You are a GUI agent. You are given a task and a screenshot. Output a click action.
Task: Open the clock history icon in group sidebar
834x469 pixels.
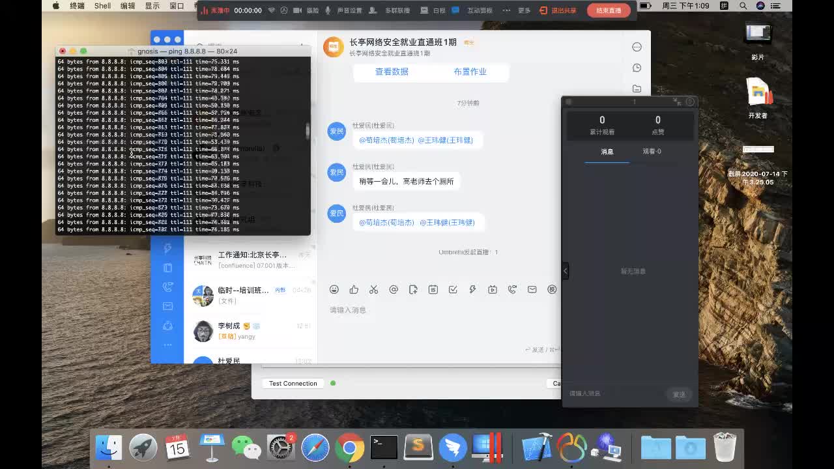637,68
